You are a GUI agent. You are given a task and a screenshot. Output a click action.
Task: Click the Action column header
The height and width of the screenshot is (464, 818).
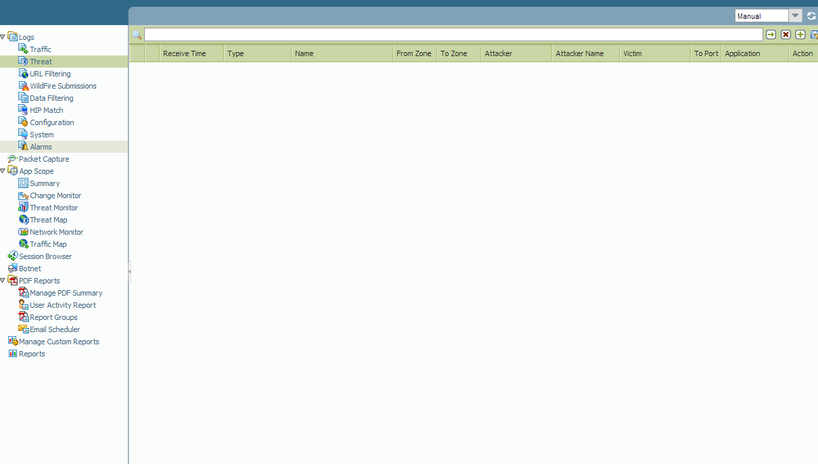803,53
